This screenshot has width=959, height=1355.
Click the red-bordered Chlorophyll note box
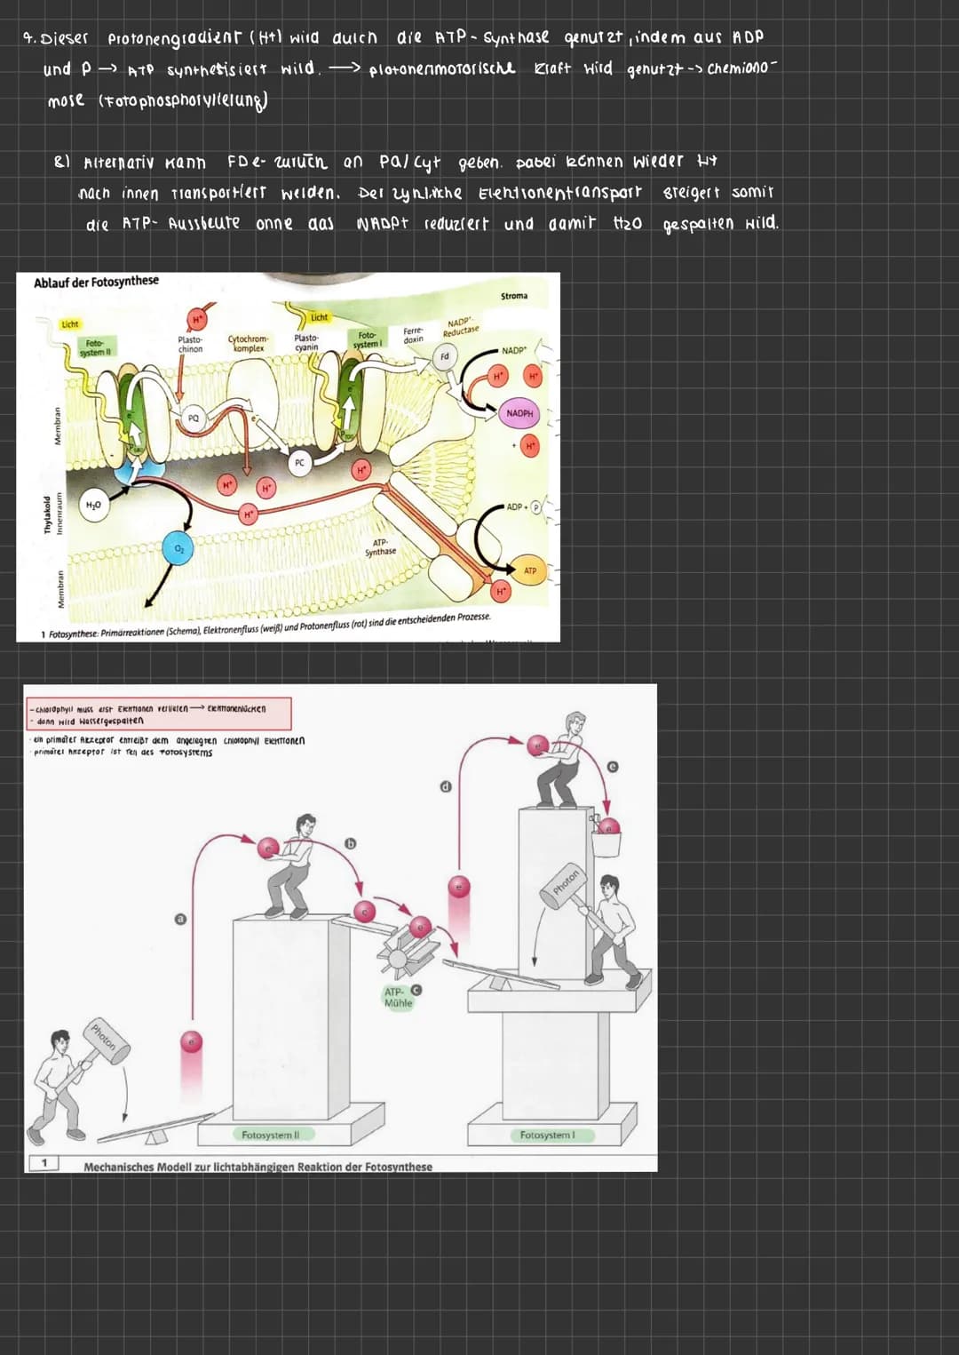tap(159, 713)
